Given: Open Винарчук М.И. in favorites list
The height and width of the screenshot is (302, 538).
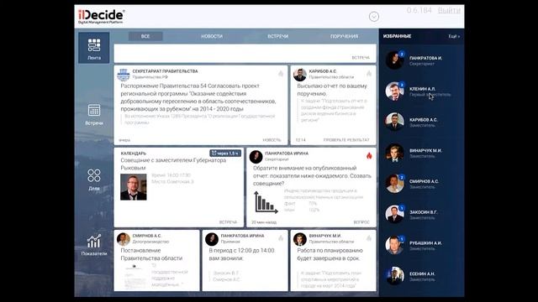Looking at the screenshot, I should [x=421, y=153].
